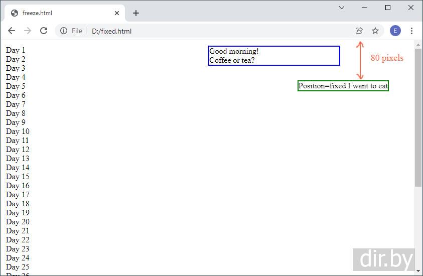Open the site information icon beside File
Viewport: 423px width, 276px height.
pos(64,31)
